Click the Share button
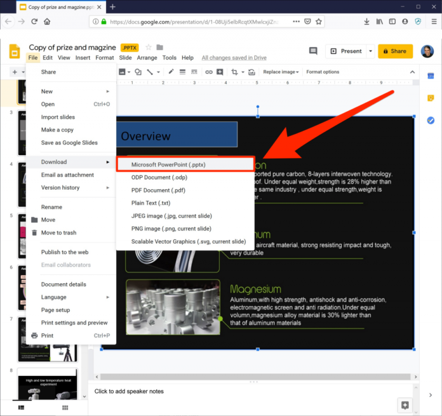 pyautogui.click(x=395, y=51)
